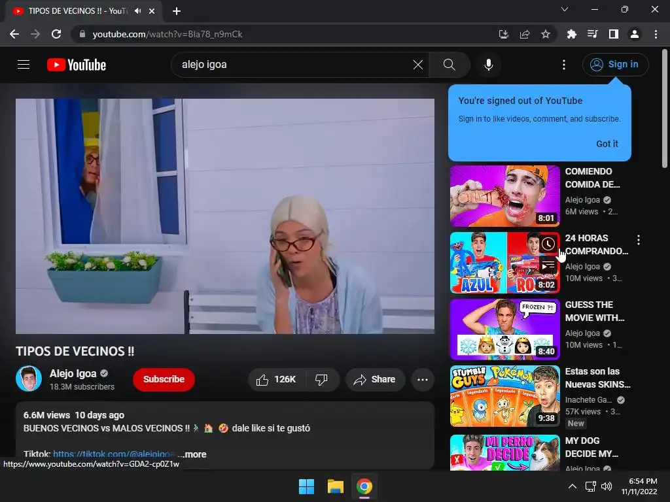The height and width of the screenshot is (502, 670).
Task: Dismiss signed-out notice with Got it
Action: tap(607, 144)
